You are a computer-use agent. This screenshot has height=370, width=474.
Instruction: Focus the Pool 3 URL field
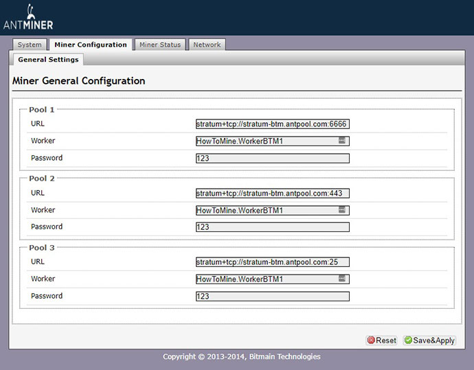273,262
